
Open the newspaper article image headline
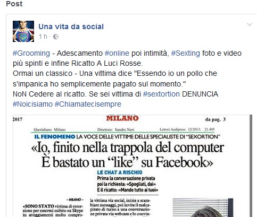point(128,155)
